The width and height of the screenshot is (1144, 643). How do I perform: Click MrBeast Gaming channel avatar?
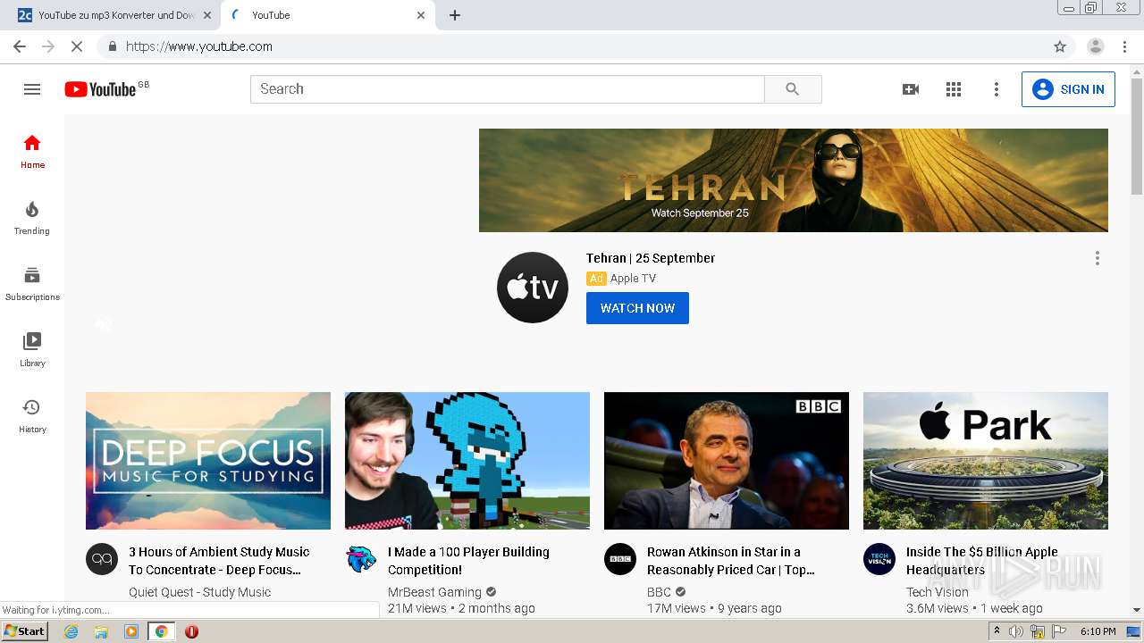(x=361, y=559)
